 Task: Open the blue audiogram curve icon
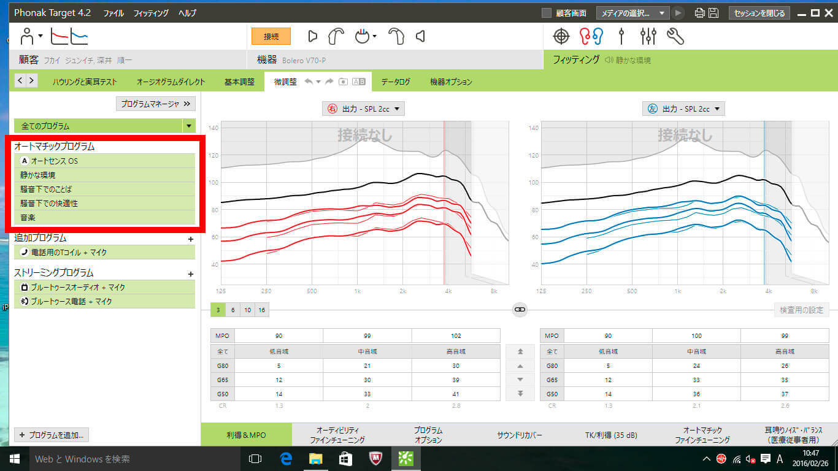point(79,37)
